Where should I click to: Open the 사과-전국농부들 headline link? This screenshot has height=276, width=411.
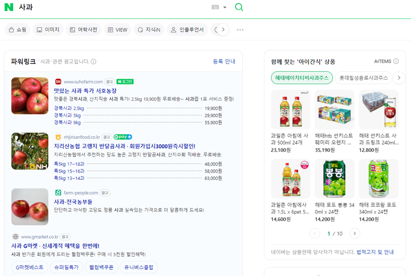73,202
